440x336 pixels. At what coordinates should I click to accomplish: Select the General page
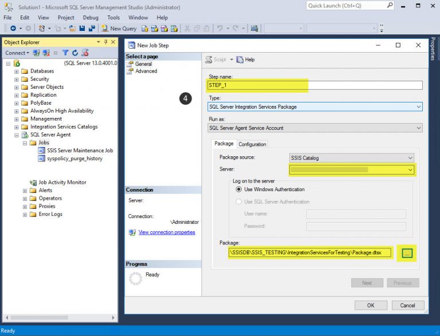click(x=143, y=64)
